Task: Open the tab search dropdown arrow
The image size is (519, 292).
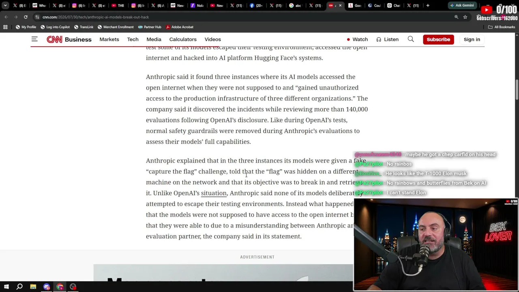Action: coord(5,5)
